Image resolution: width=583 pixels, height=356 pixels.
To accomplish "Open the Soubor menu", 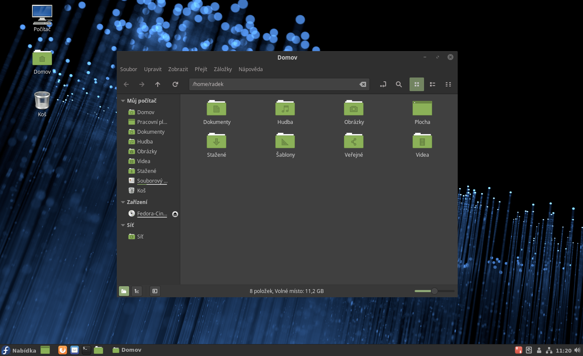I will click(x=129, y=69).
